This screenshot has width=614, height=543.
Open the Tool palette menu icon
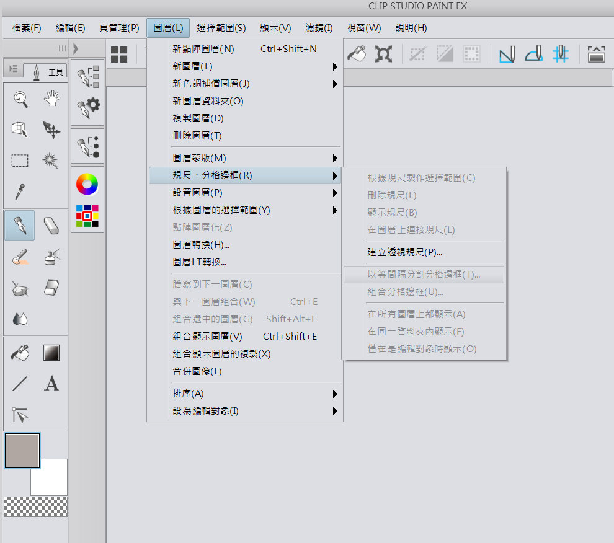pos(13,69)
